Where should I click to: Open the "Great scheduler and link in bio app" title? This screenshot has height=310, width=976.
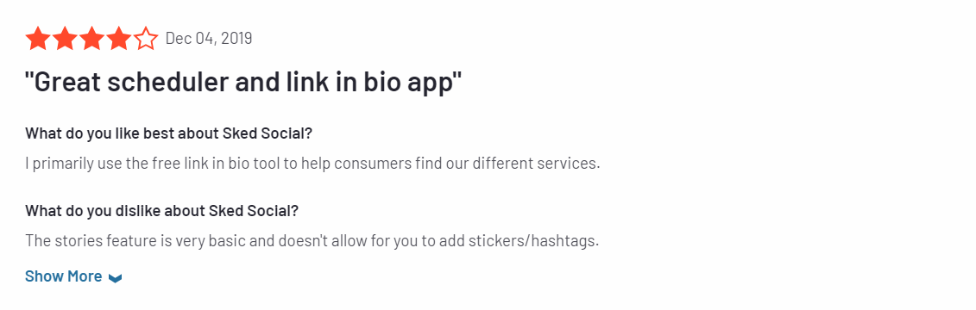point(243,84)
